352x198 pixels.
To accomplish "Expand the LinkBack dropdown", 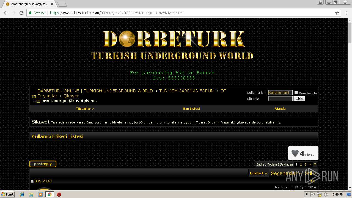I will coord(258,173).
